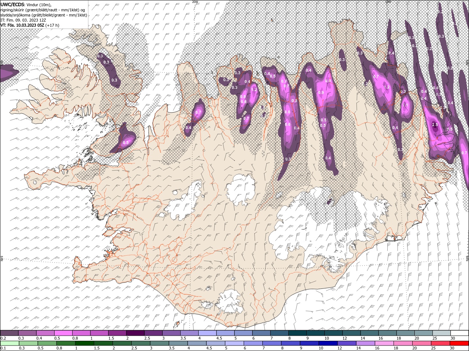Select the dark teal swatch labeled 8 in the upper legend
Screen dimensions: 469x351
click(x=298, y=333)
